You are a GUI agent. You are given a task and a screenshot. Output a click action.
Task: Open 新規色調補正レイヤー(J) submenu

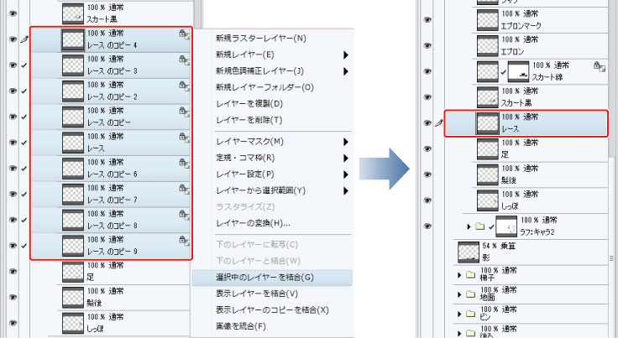pyautogui.click(x=346, y=71)
